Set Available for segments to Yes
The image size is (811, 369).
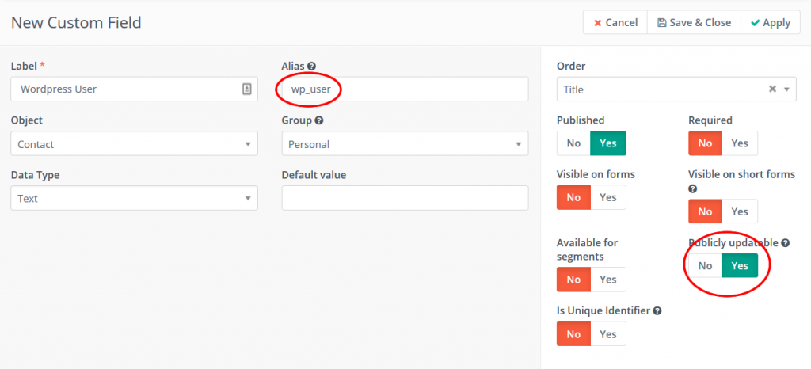(x=607, y=280)
